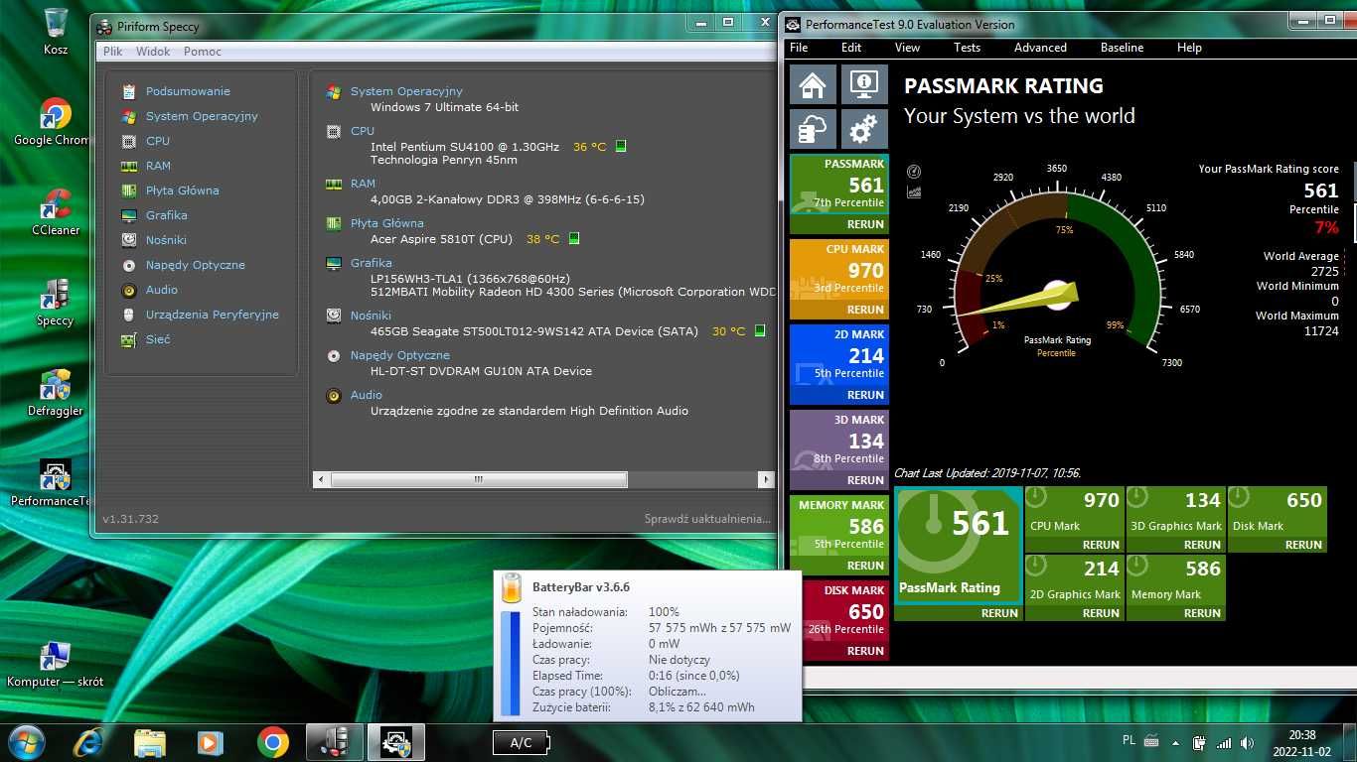
Task: Click the BatteryBar A/C indicator on taskbar
Action: point(522,742)
